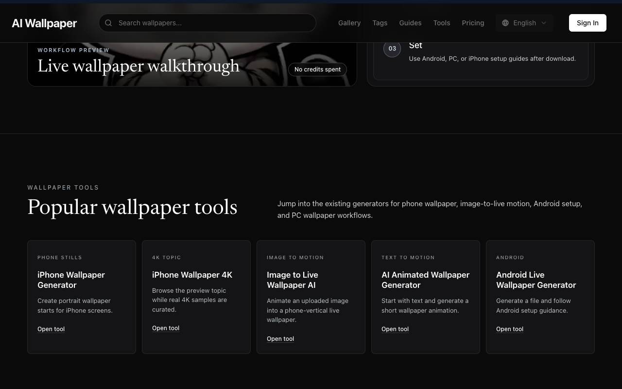Open tool for iPhone Wallpaper 4K
Viewport: 622px width, 389px height.
click(166, 328)
